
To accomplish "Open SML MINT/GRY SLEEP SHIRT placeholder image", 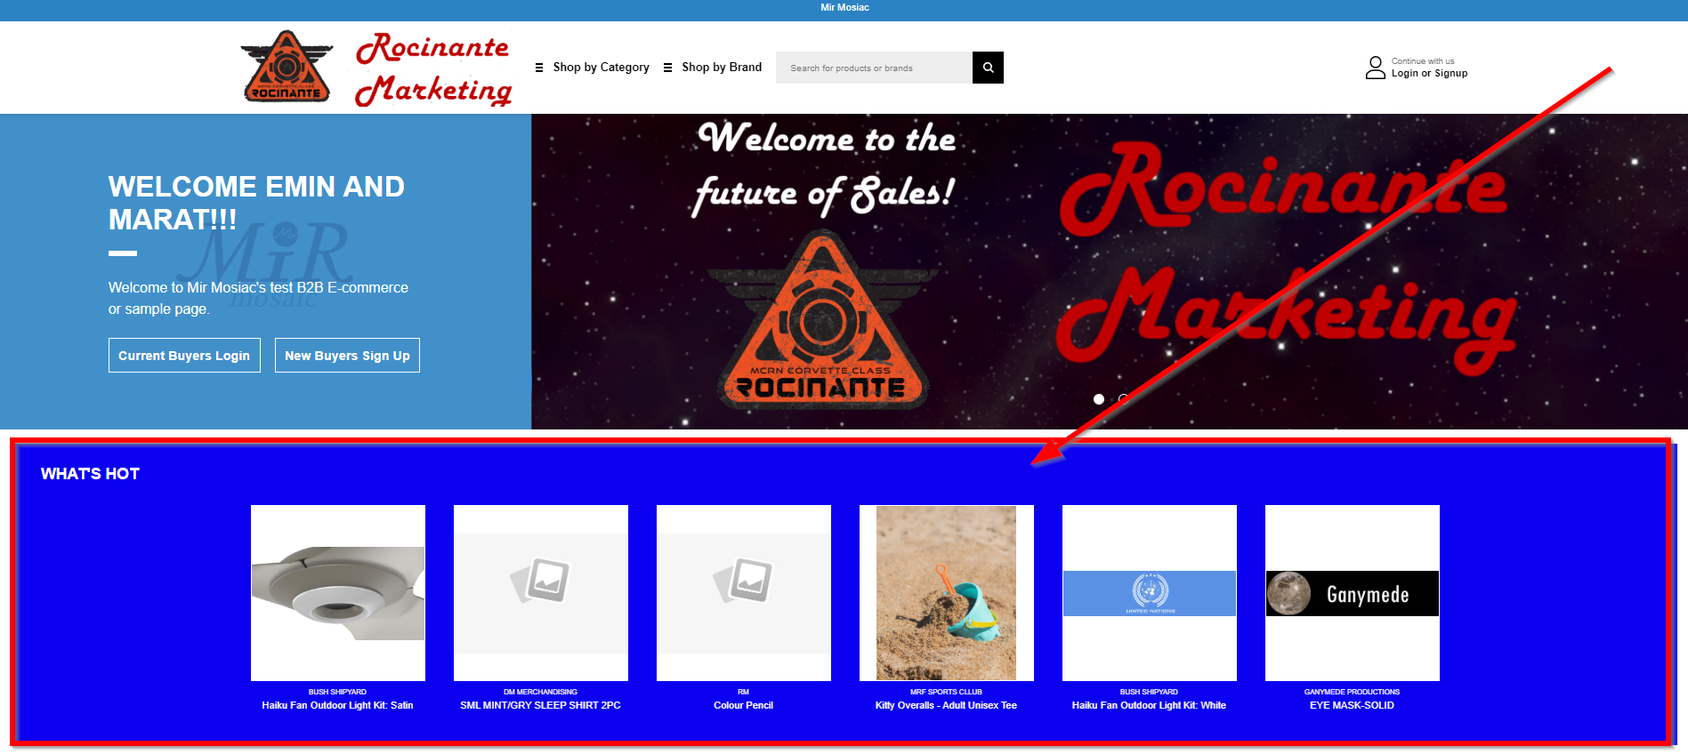I will coord(541,593).
